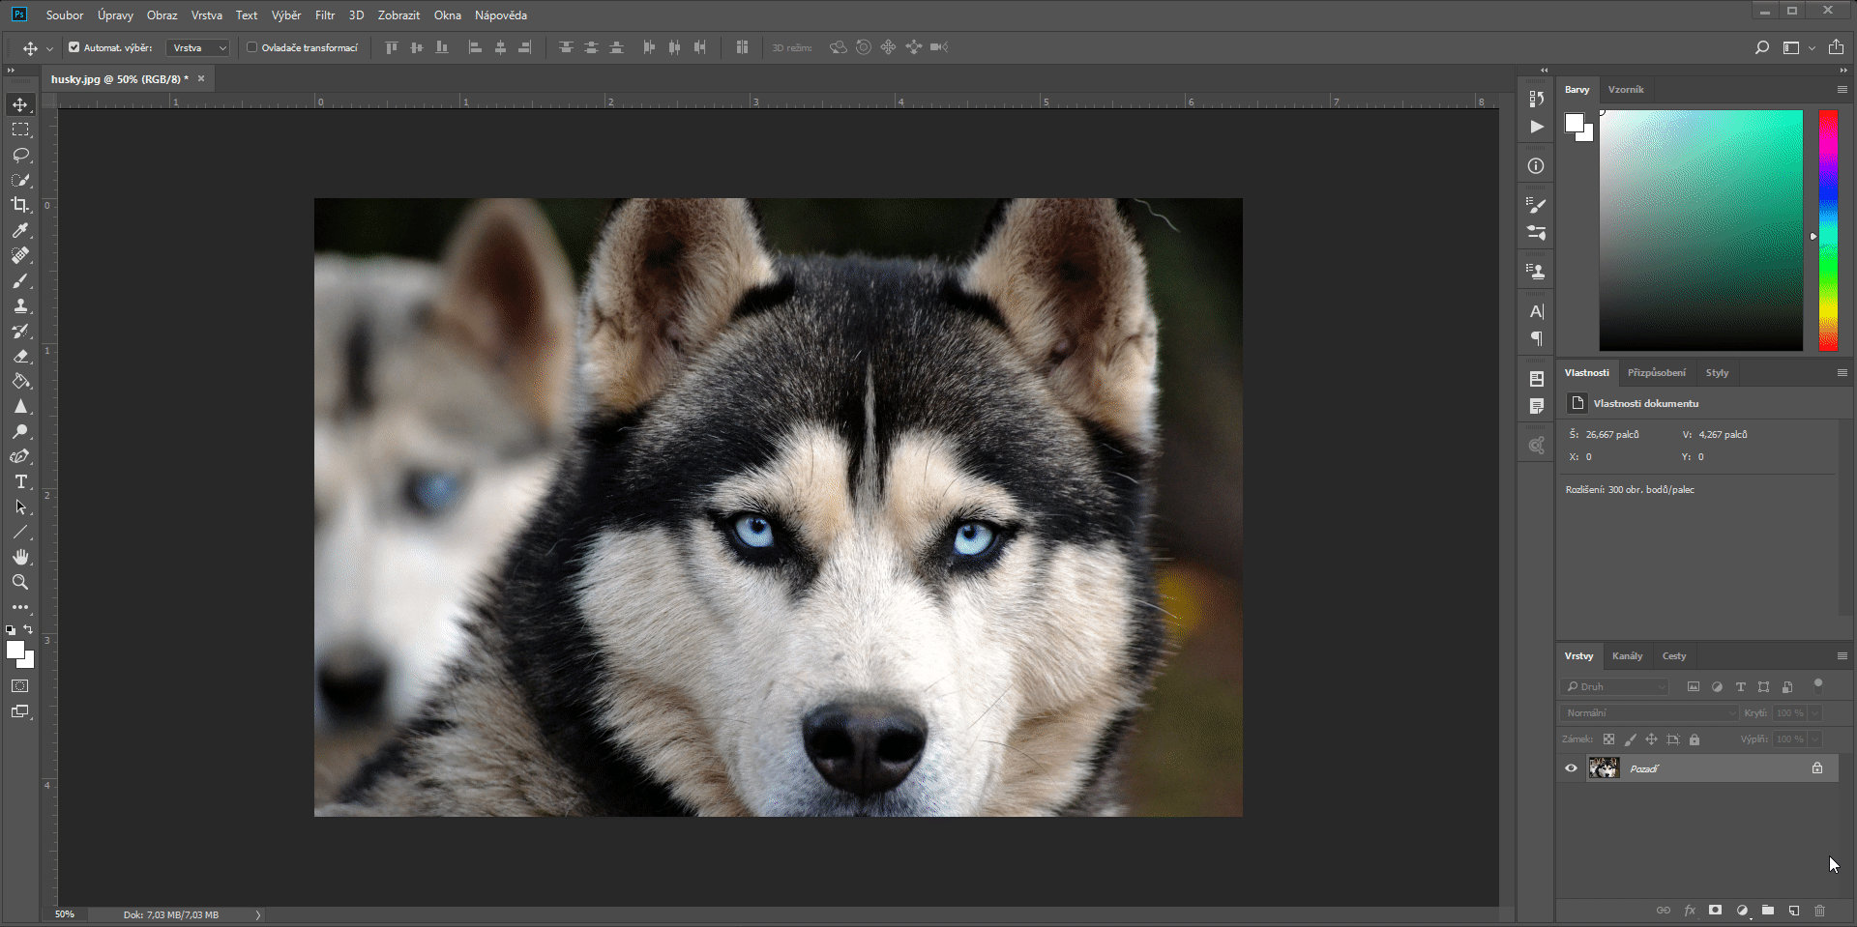Switch to the Vzorník tab
The image size is (1857, 927).
pos(1626,89)
